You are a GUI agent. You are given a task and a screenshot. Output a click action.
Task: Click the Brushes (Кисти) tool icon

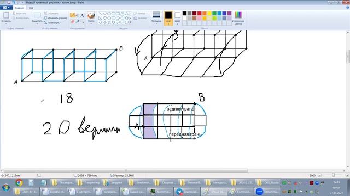(91, 15)
